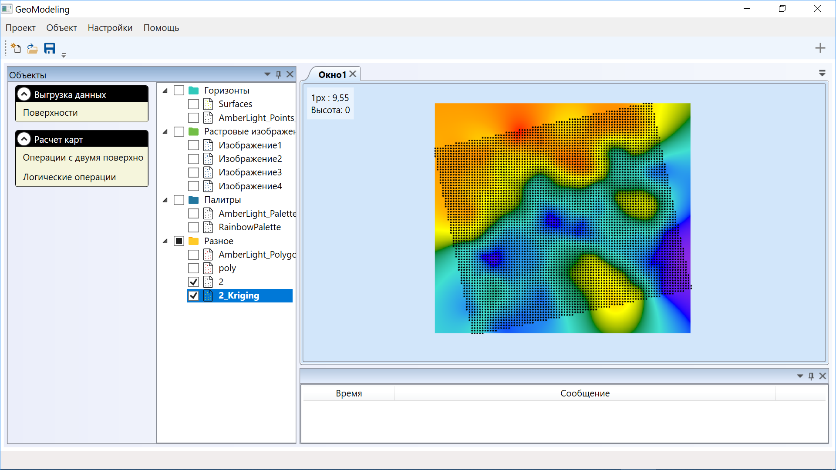Open the Настройки menu

click(x=110, y=28)
